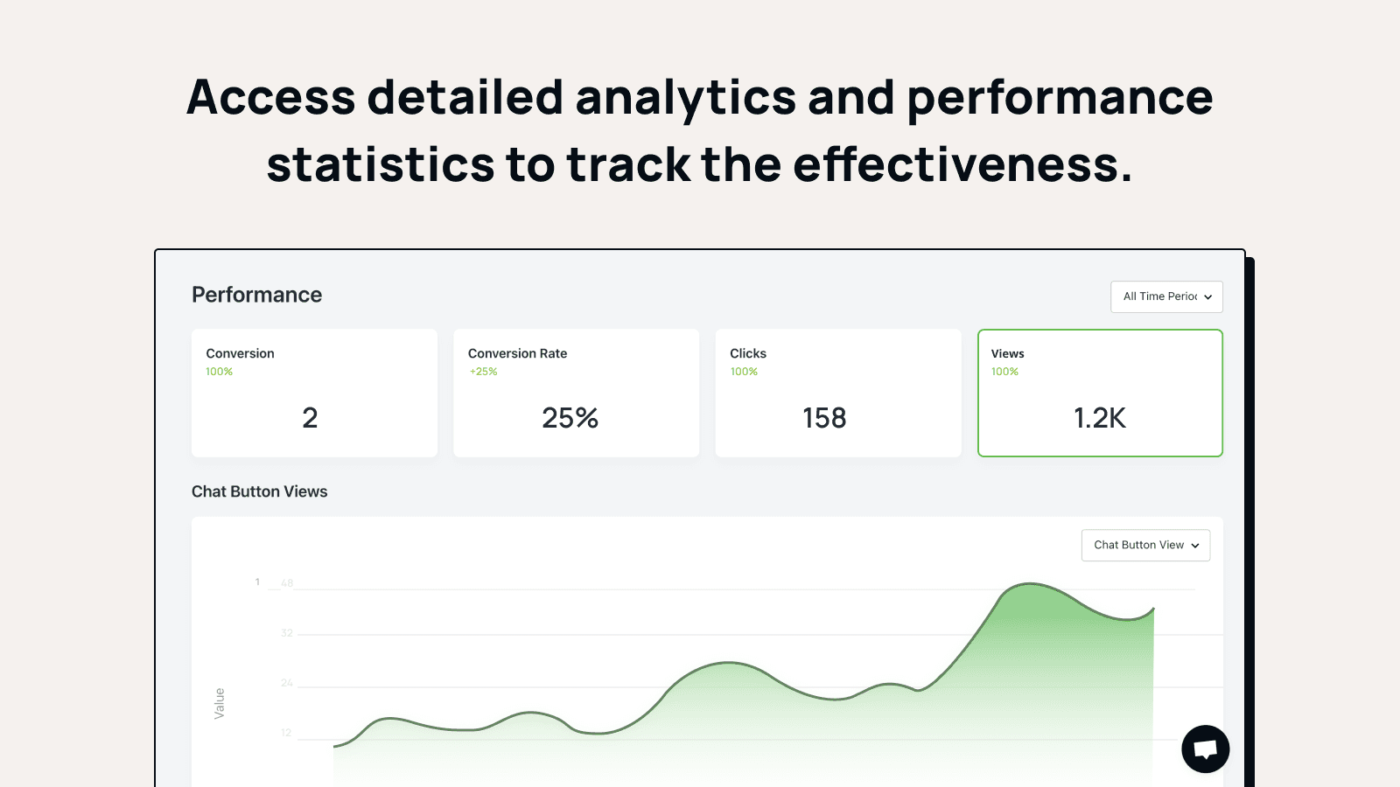Open the chat widget bubble icon

1205,749
